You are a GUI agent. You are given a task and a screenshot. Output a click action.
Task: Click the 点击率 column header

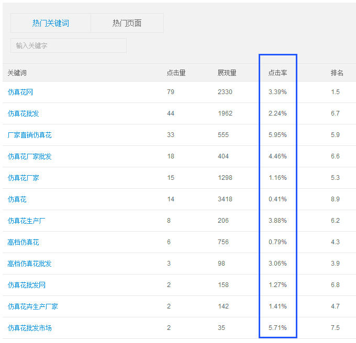(x=277, y=73)
